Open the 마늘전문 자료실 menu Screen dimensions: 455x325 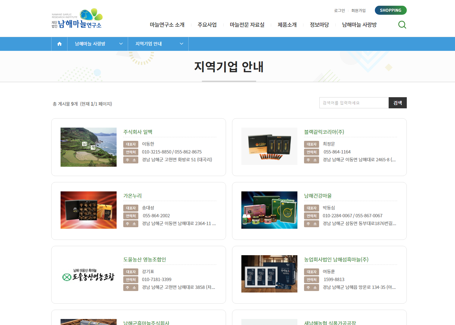(247, 25)
